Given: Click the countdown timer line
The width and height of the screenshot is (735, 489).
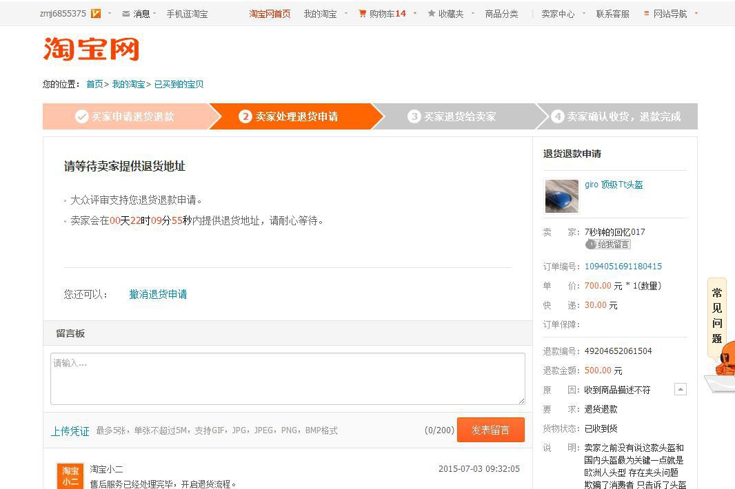Looking at the screenshot, I should coord(197,220).
